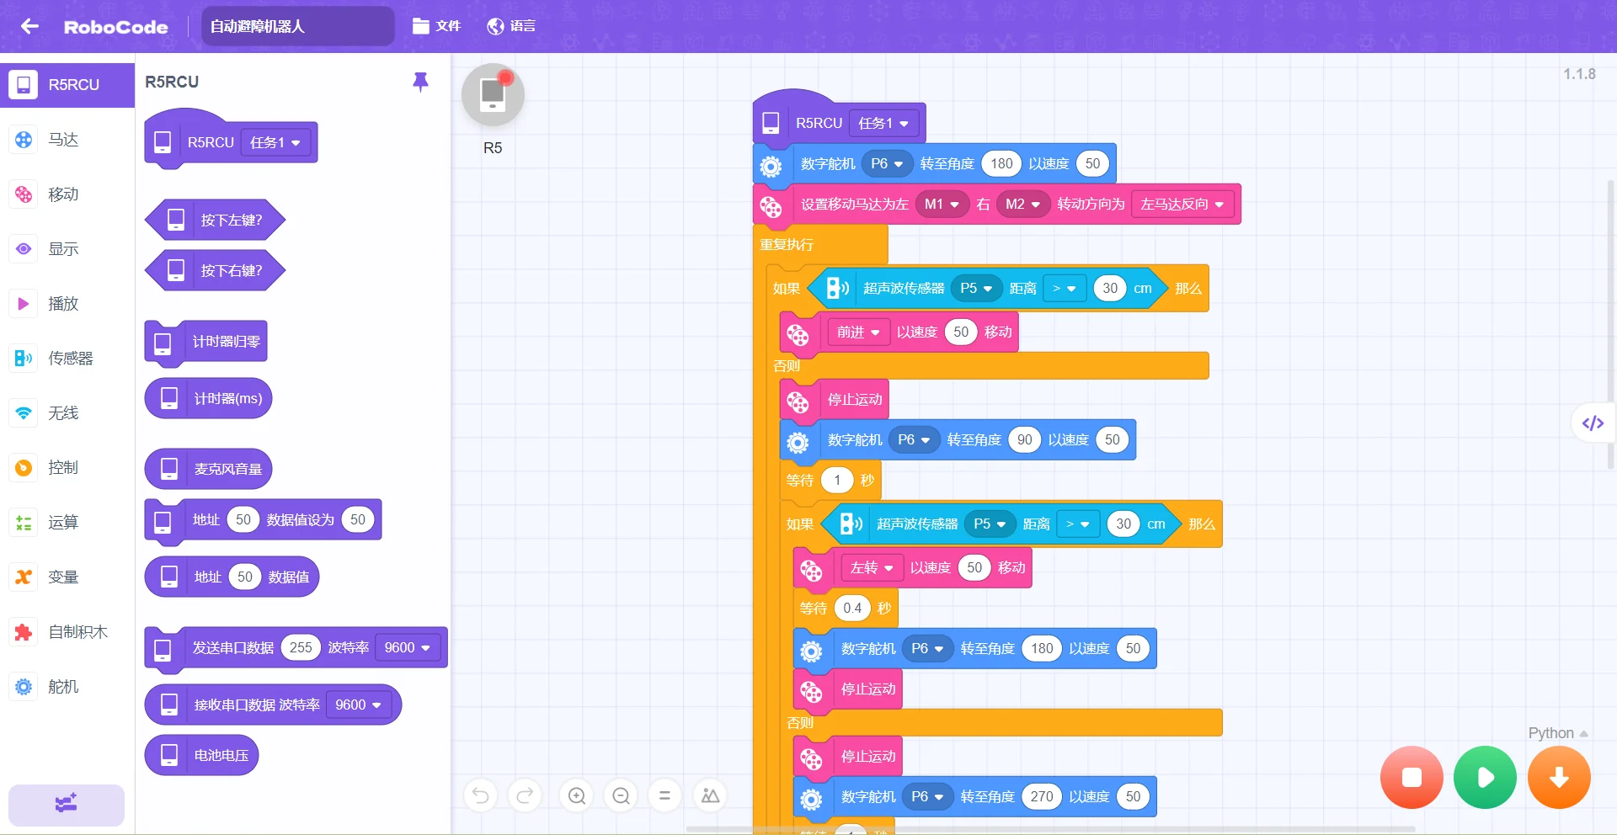The image size is (1617, 835).
Task: Open the 自制积木 block category
Action: click(67, 632)
